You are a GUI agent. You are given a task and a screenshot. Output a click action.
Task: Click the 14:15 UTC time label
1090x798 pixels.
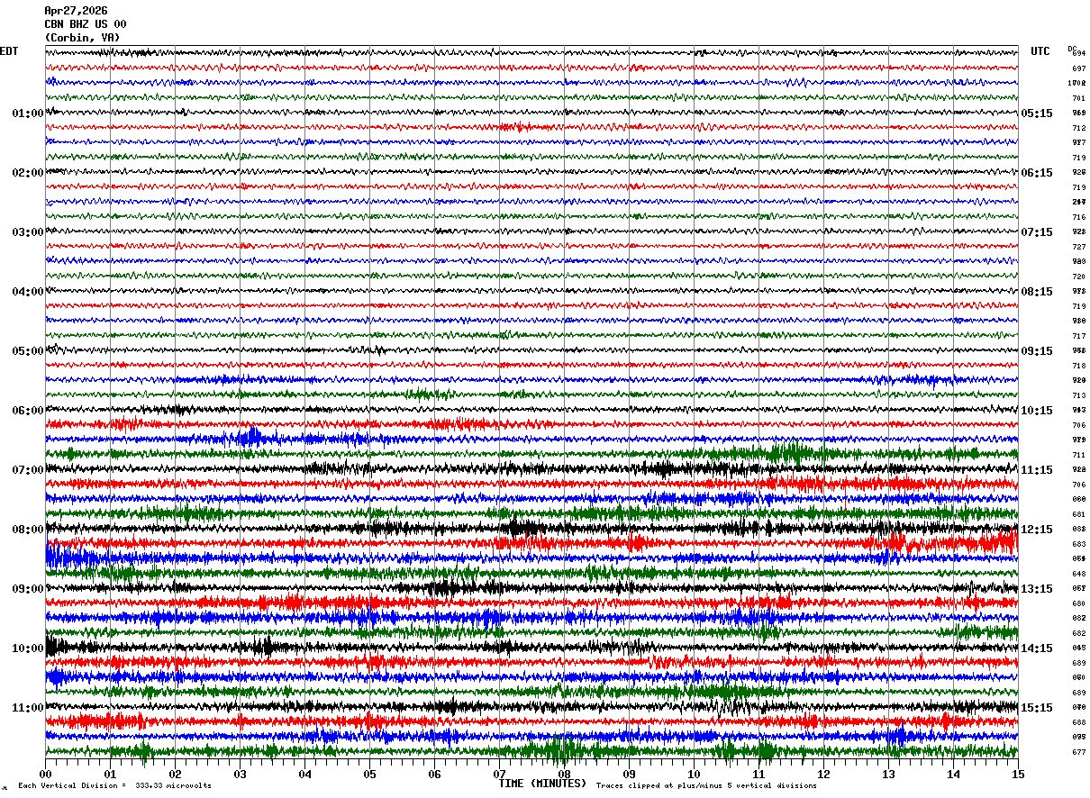[x=1036, y=648]
